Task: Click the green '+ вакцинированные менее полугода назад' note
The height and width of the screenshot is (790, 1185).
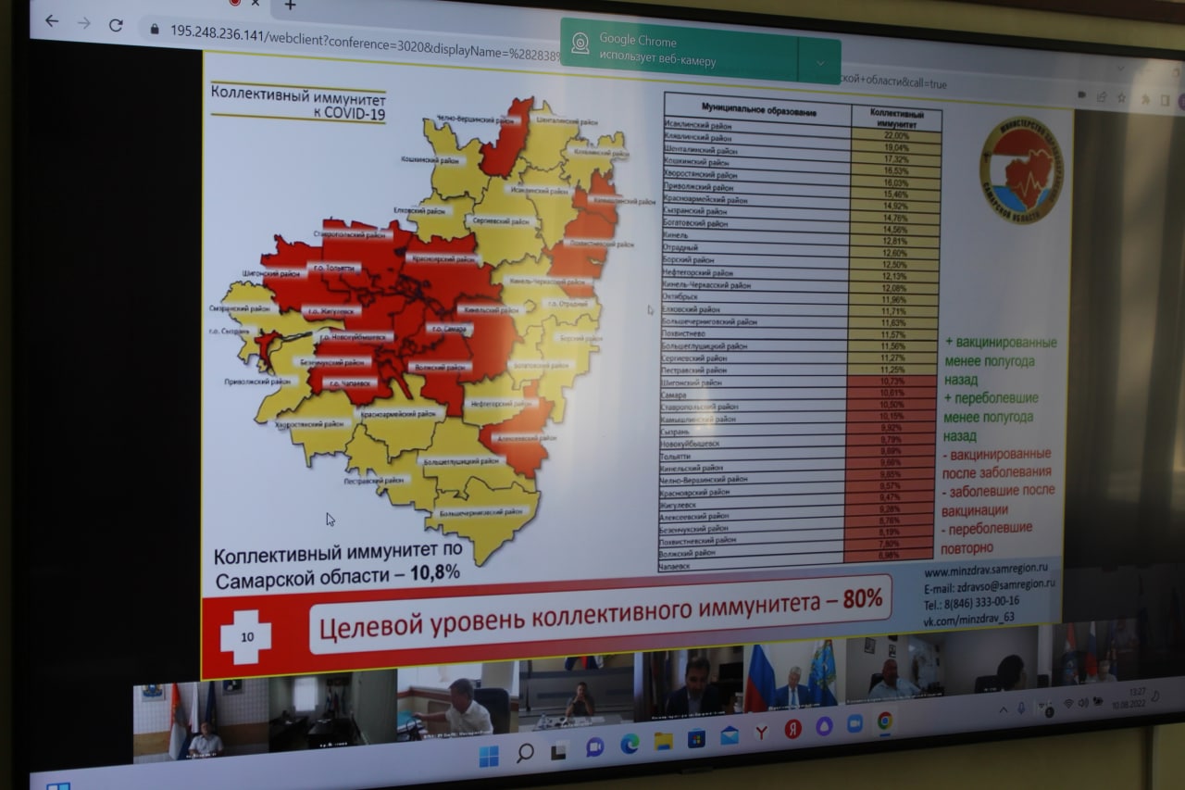Action: [1001, 361]
